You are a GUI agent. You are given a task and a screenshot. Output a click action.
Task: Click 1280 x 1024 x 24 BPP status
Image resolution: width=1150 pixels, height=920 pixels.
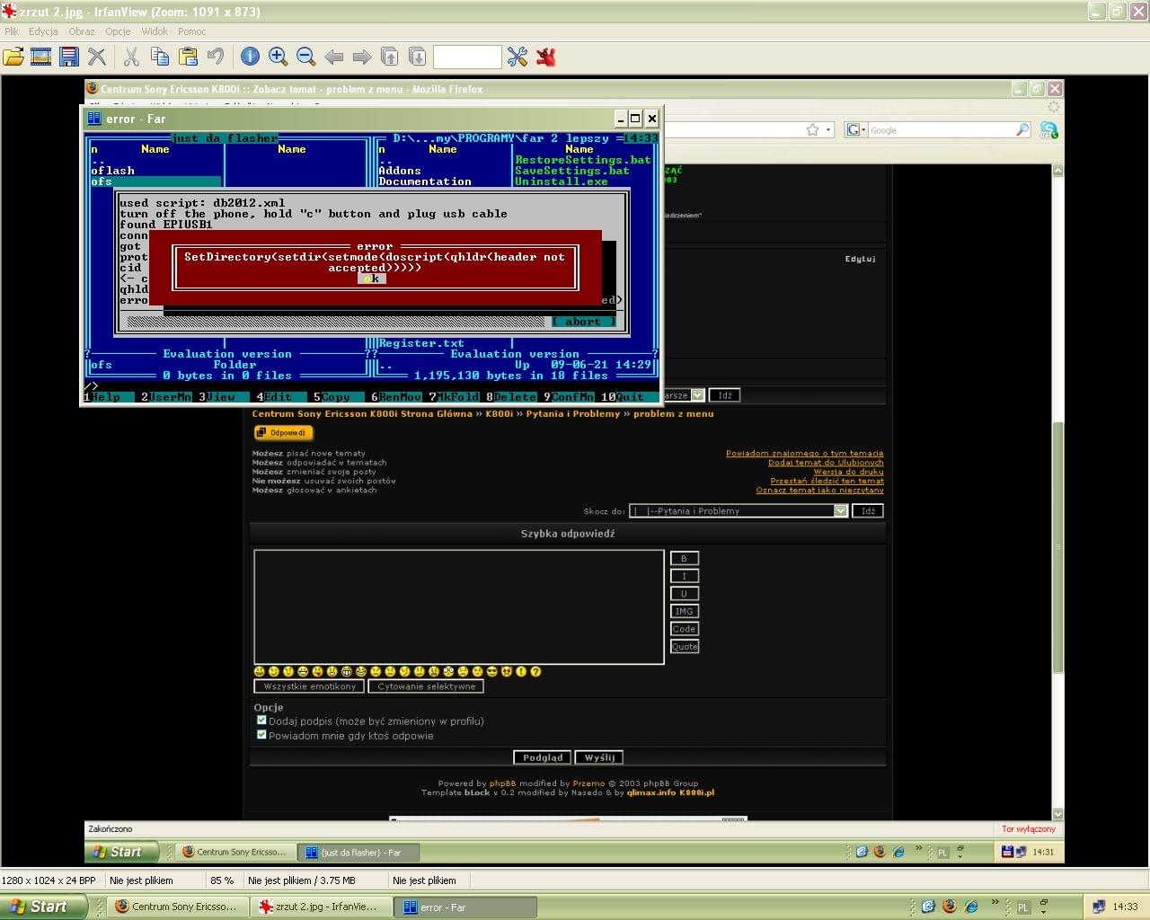click(49, 880)
